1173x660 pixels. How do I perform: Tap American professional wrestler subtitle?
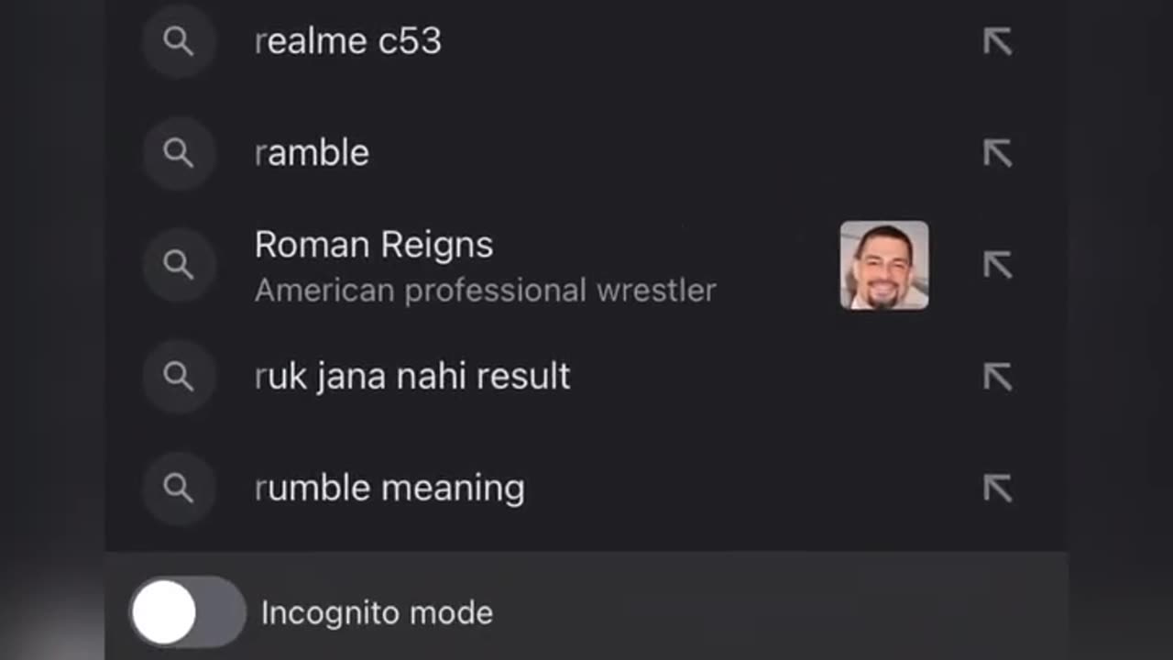(485, 291)
